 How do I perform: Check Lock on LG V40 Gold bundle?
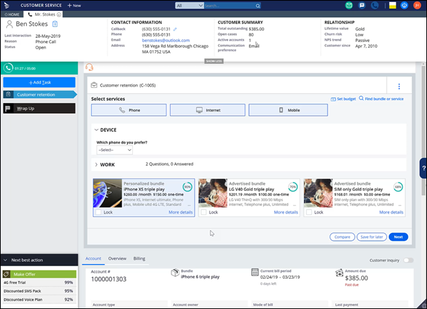point(204,213)
